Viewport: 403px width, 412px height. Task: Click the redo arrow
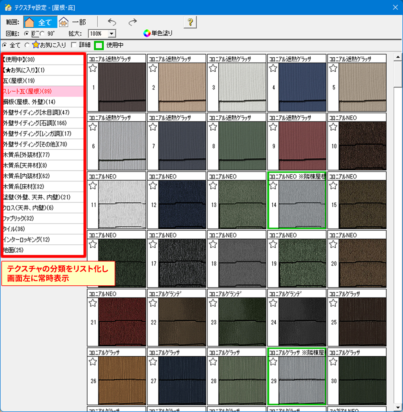(133, 22)
